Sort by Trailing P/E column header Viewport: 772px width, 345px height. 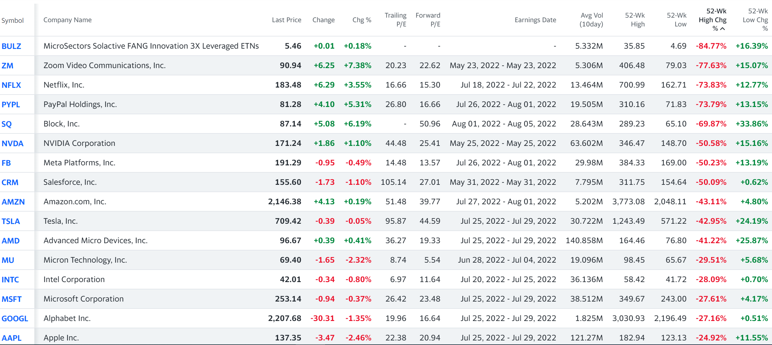click(395, 20)
